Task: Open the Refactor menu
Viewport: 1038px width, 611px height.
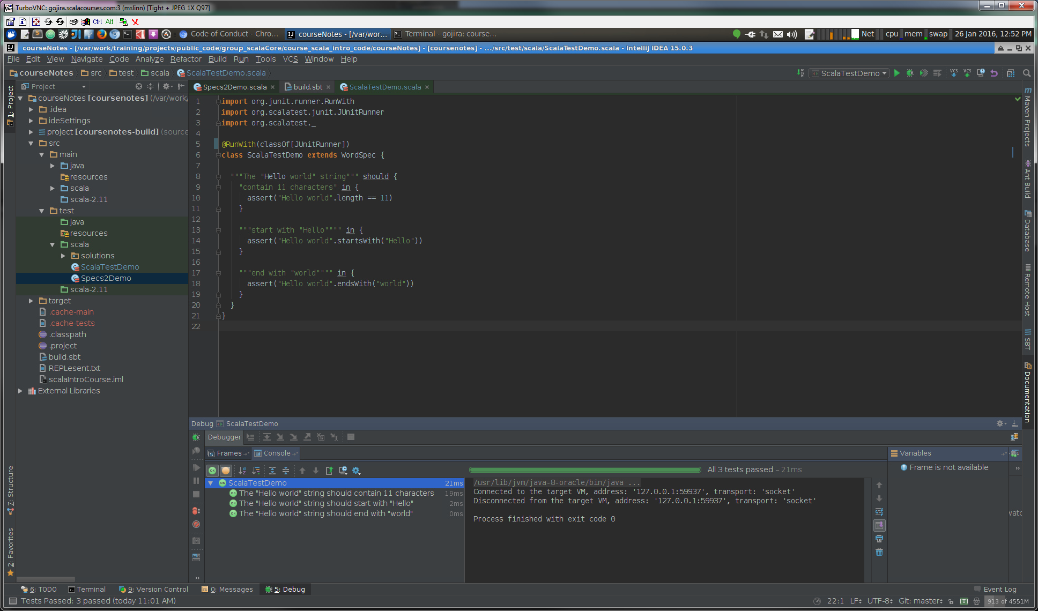Action: [186, 59]
